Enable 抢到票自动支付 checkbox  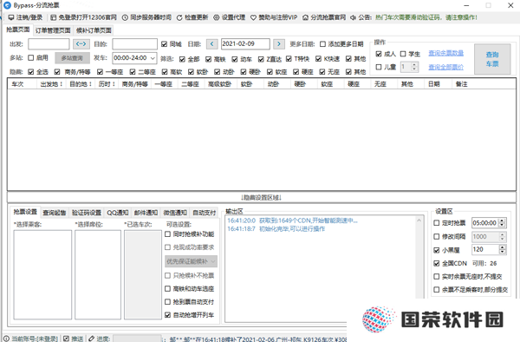(x=167, y=302)
